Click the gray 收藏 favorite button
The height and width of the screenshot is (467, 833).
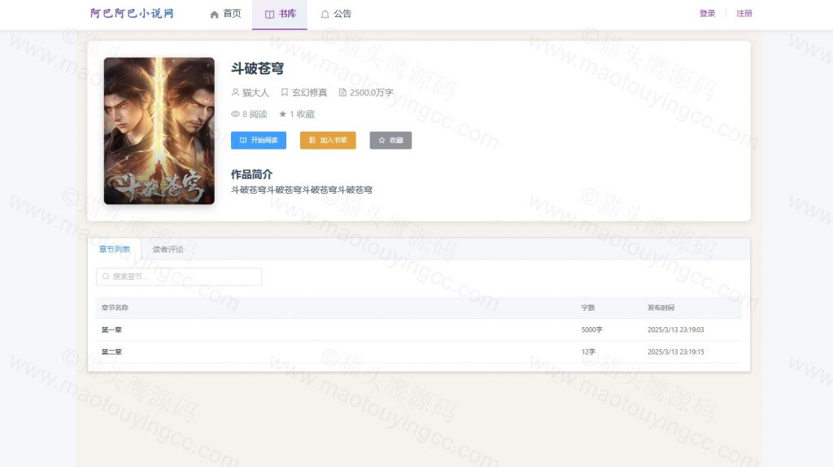[x=390, y=140]
